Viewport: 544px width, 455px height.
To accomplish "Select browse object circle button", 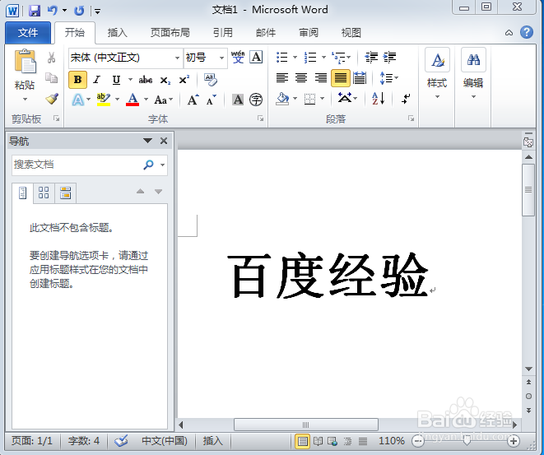I will (x=528, y=396).
